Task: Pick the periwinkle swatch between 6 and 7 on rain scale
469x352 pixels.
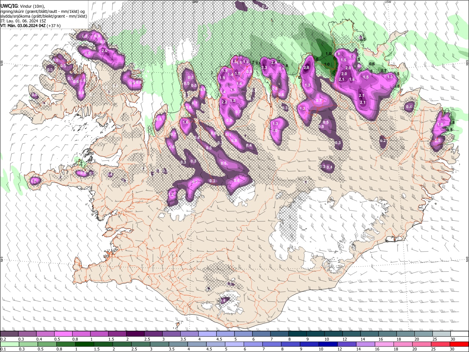Action: (x=253, y=344)
